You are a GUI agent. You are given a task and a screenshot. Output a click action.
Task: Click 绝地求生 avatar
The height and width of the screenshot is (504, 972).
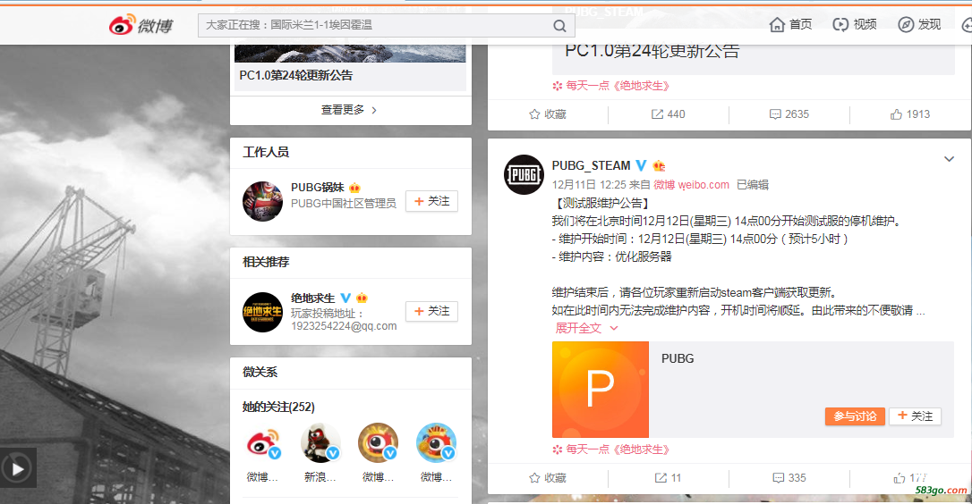click(x=262, y=312)
